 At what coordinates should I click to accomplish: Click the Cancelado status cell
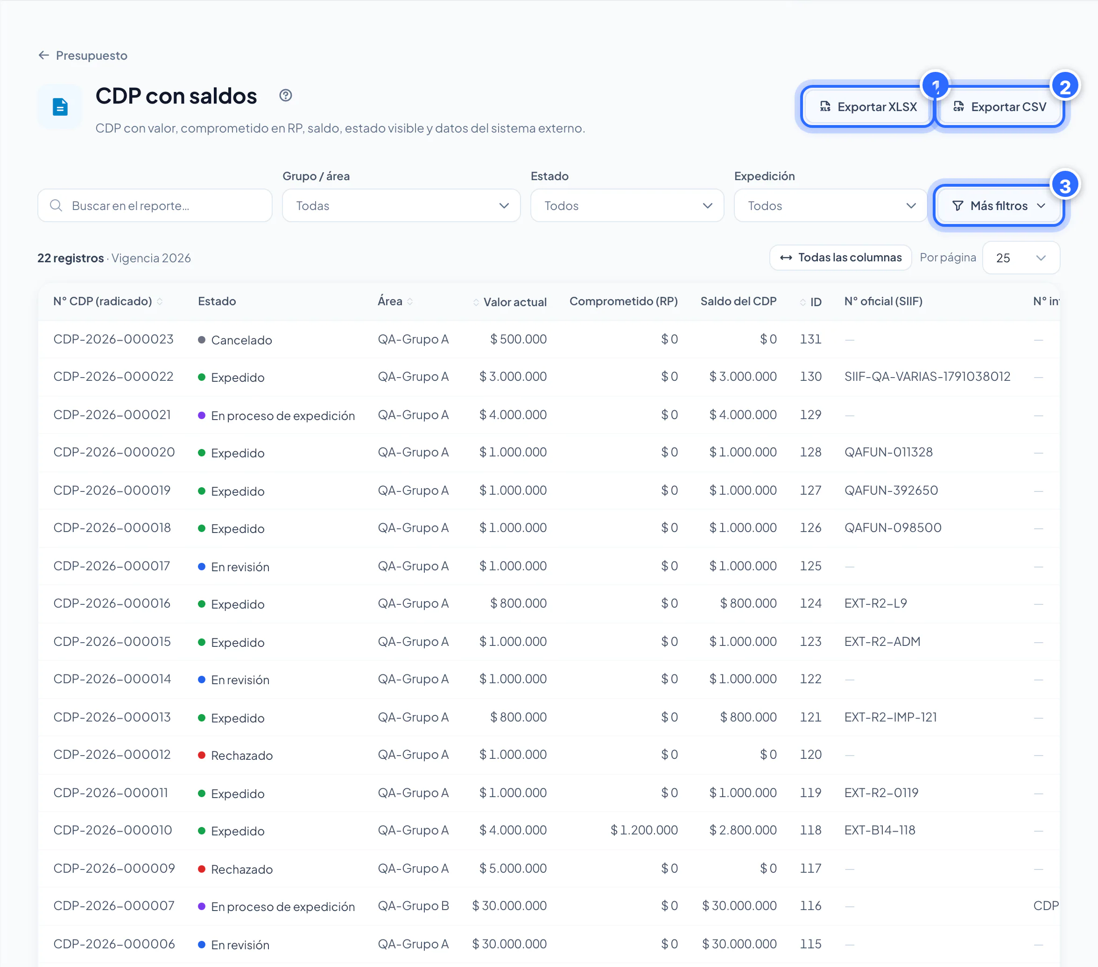pyautogui.click(x=235, y=340)
